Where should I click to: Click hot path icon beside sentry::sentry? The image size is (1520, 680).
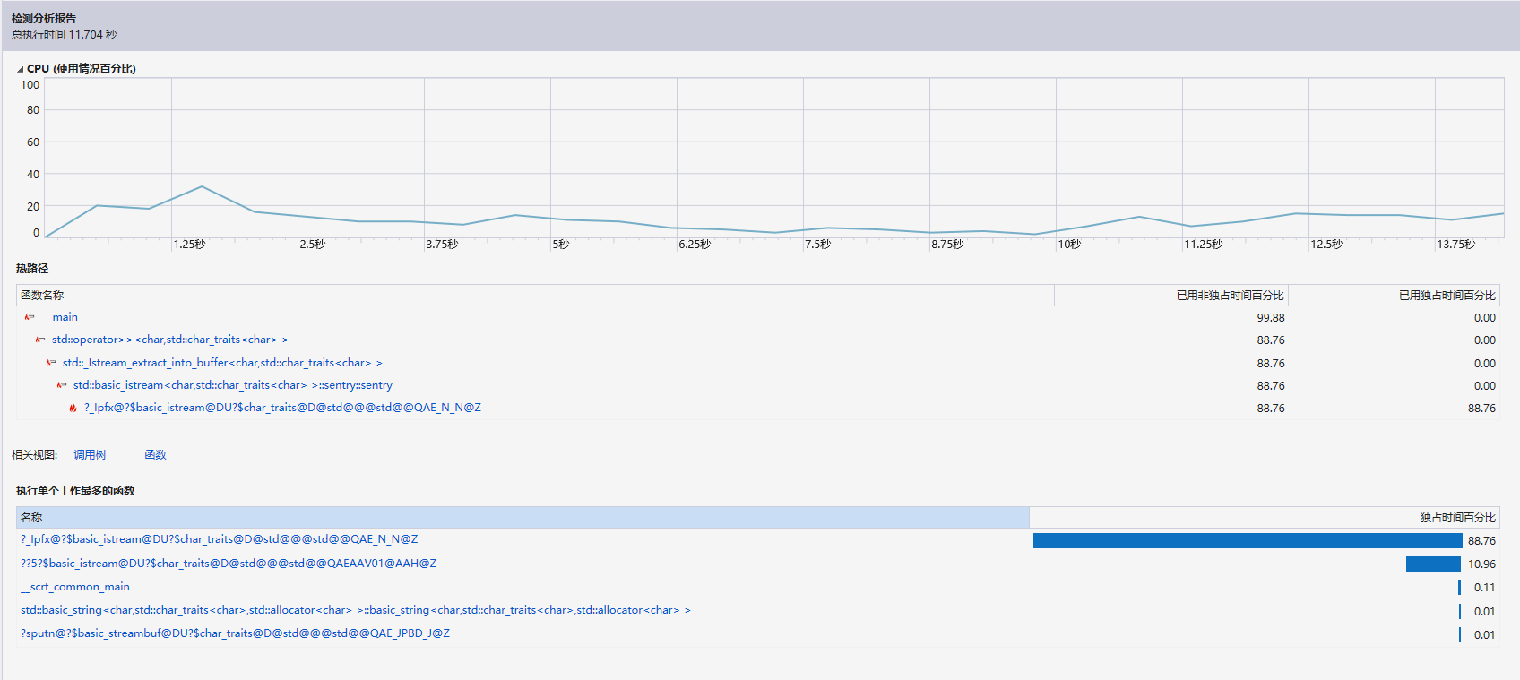coord(62,385)
